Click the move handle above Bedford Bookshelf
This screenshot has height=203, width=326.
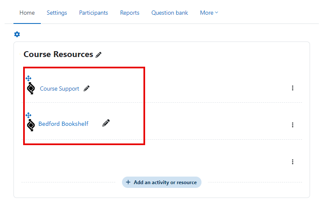[x=29, y=115]
